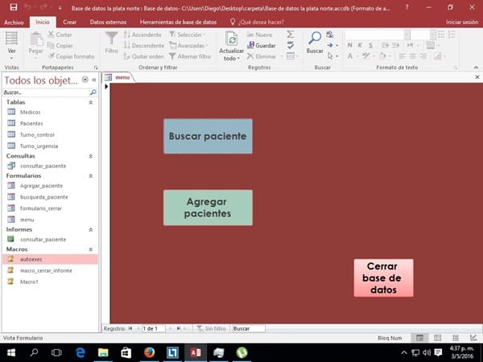Click Quitar orden command
The image size is (483, 362).
pyautogui.click(x=143, y=56)
